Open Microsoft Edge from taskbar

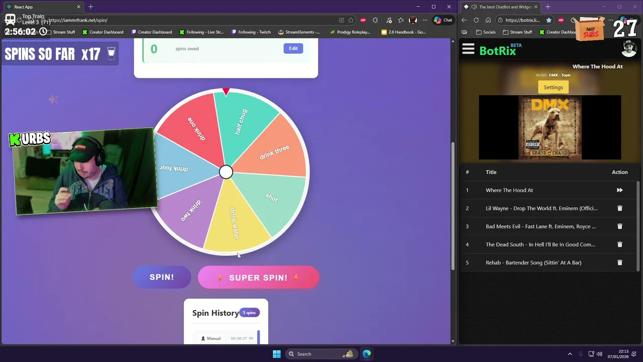coord(367,354)
